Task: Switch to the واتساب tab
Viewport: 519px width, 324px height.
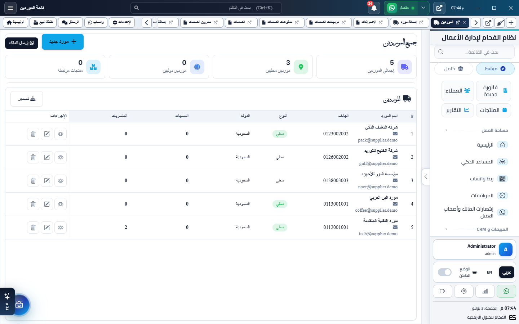Action: click(96, 22)
